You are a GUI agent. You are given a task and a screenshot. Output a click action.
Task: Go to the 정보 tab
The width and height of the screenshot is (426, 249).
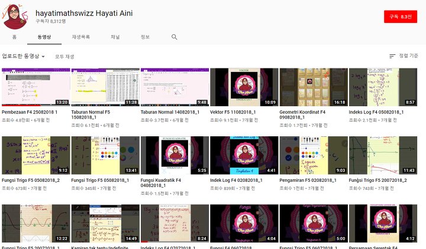pos(145,37)
